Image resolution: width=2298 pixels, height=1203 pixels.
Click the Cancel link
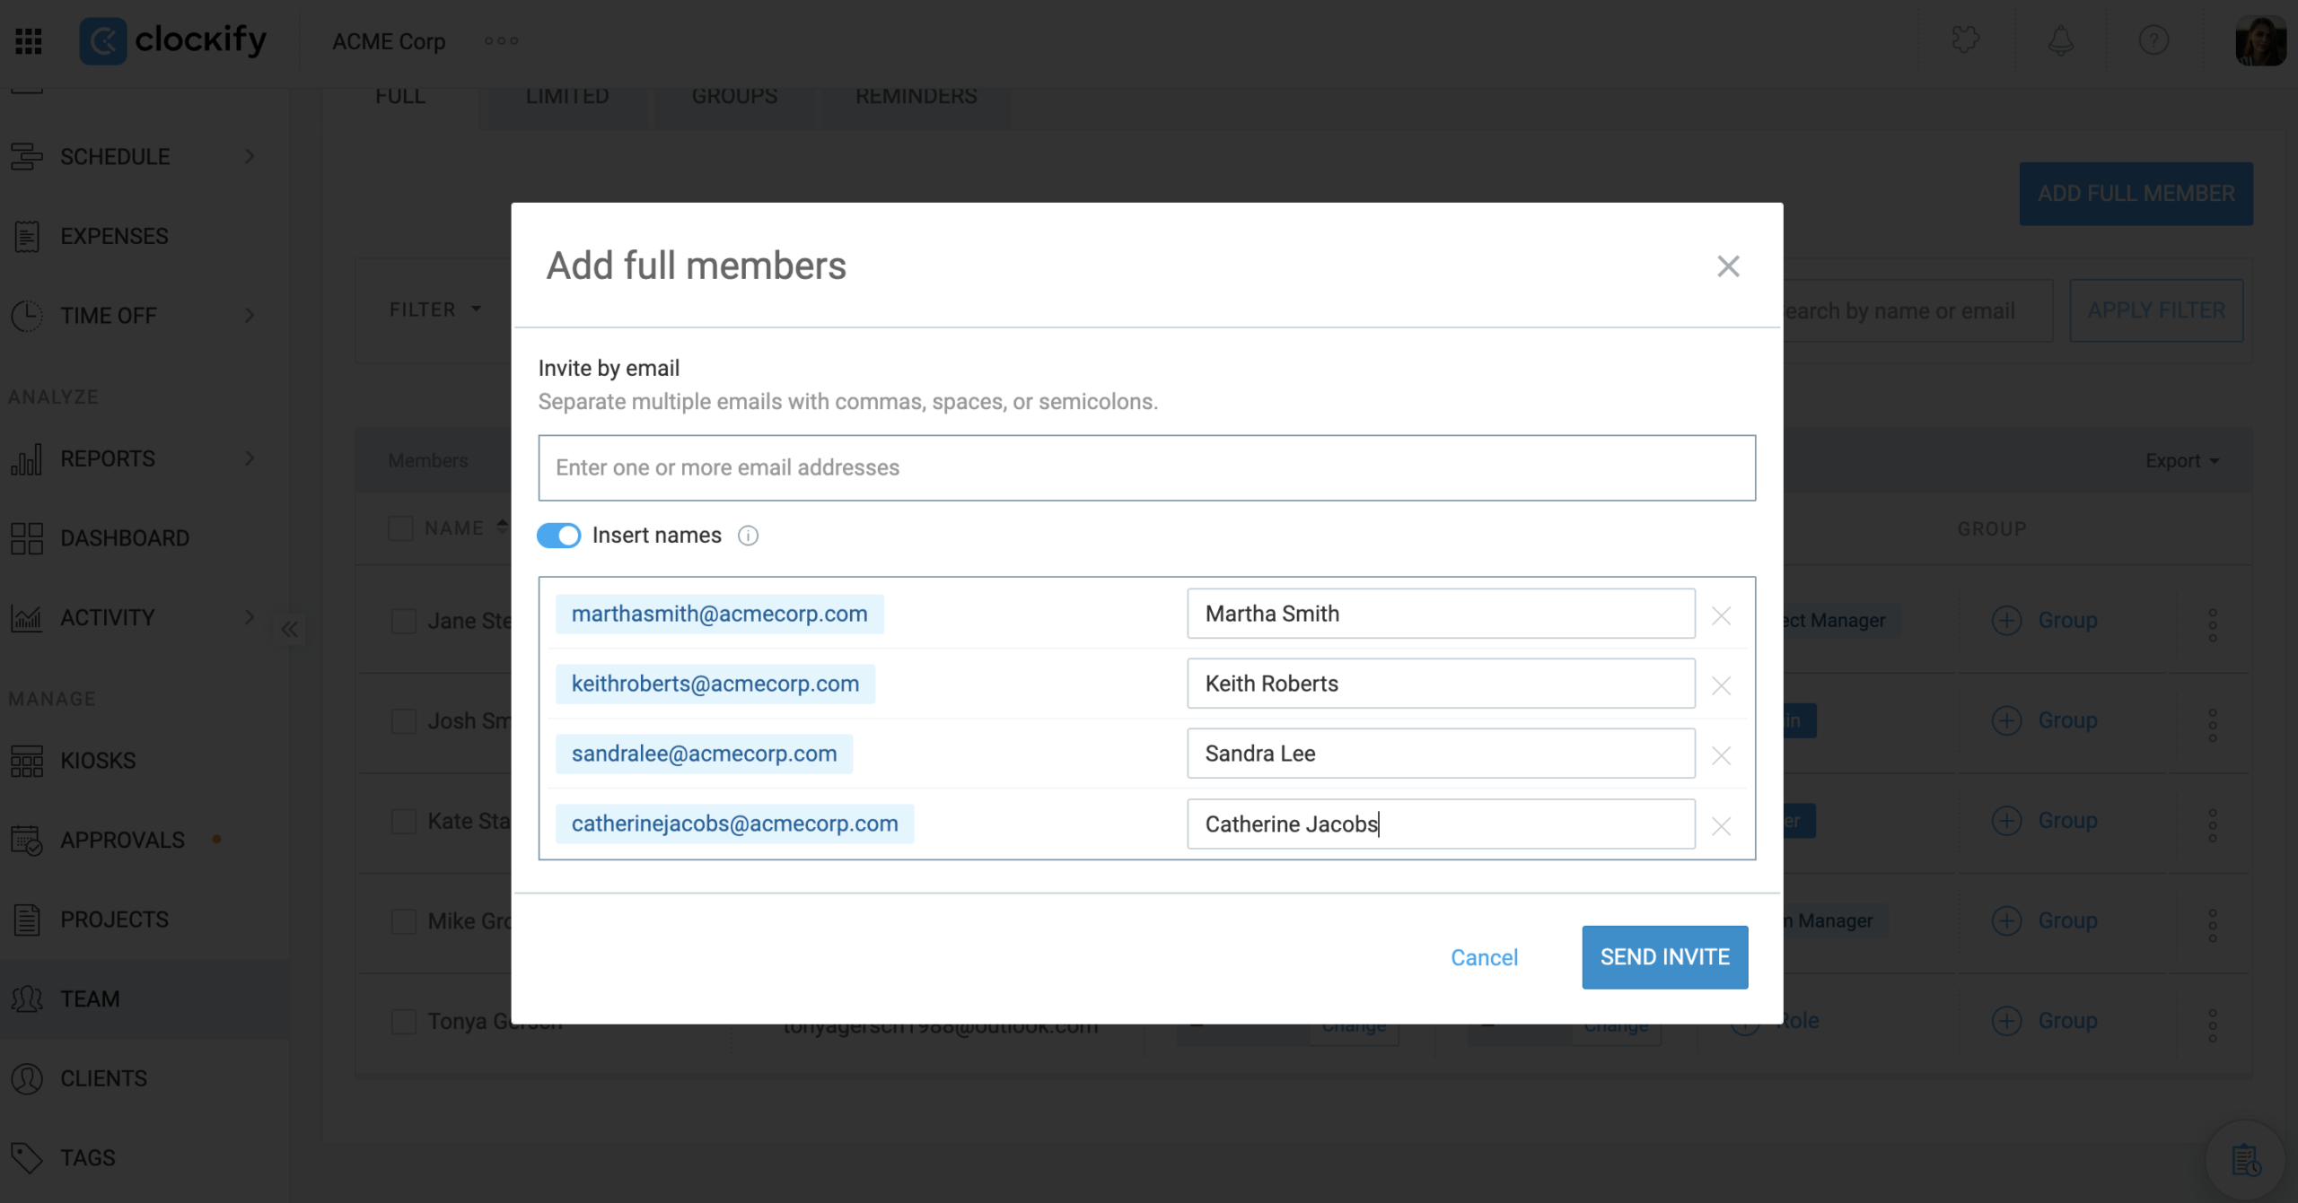[1484, 957]
